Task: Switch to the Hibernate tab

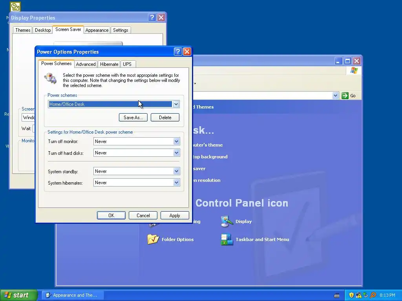Action: (x=109, y=64)
